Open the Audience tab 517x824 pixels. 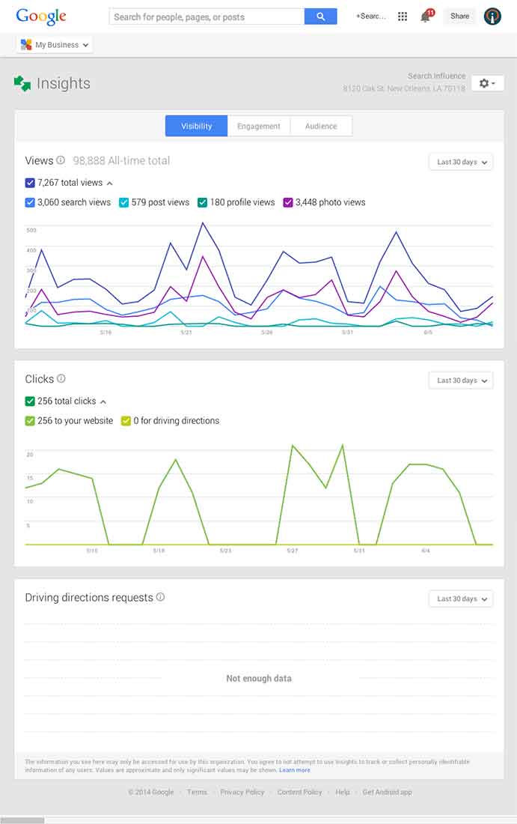[321, 126]
